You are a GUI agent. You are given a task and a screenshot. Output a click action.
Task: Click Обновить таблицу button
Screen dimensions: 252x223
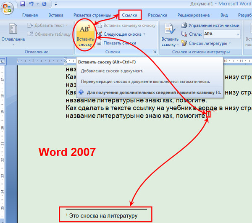49,34
